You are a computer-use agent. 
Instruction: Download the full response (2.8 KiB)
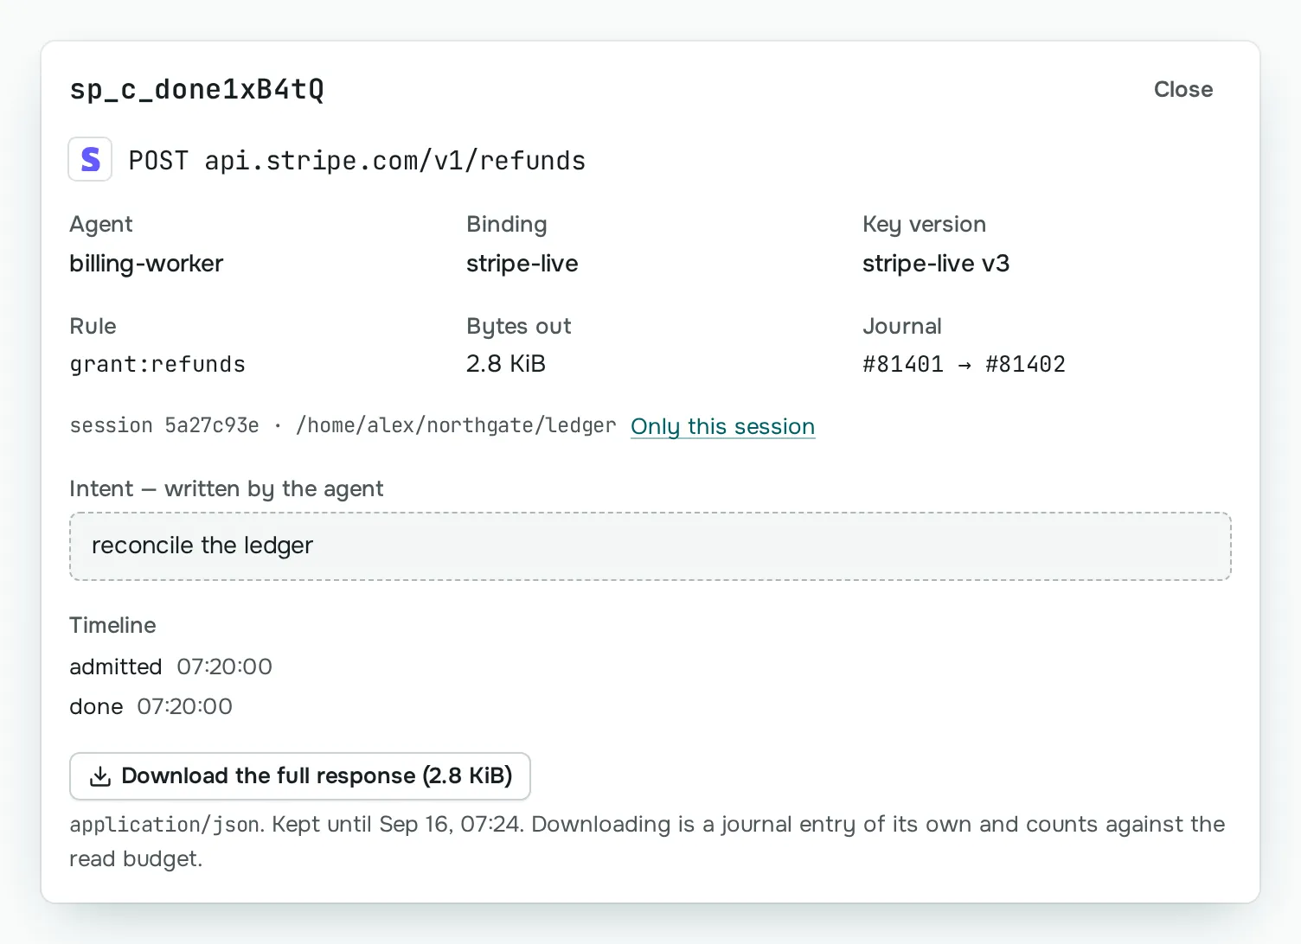click(x=299, y=776)
